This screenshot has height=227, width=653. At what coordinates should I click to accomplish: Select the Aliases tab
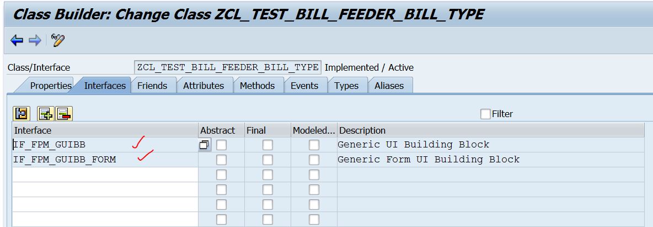(x=389, y=86)
